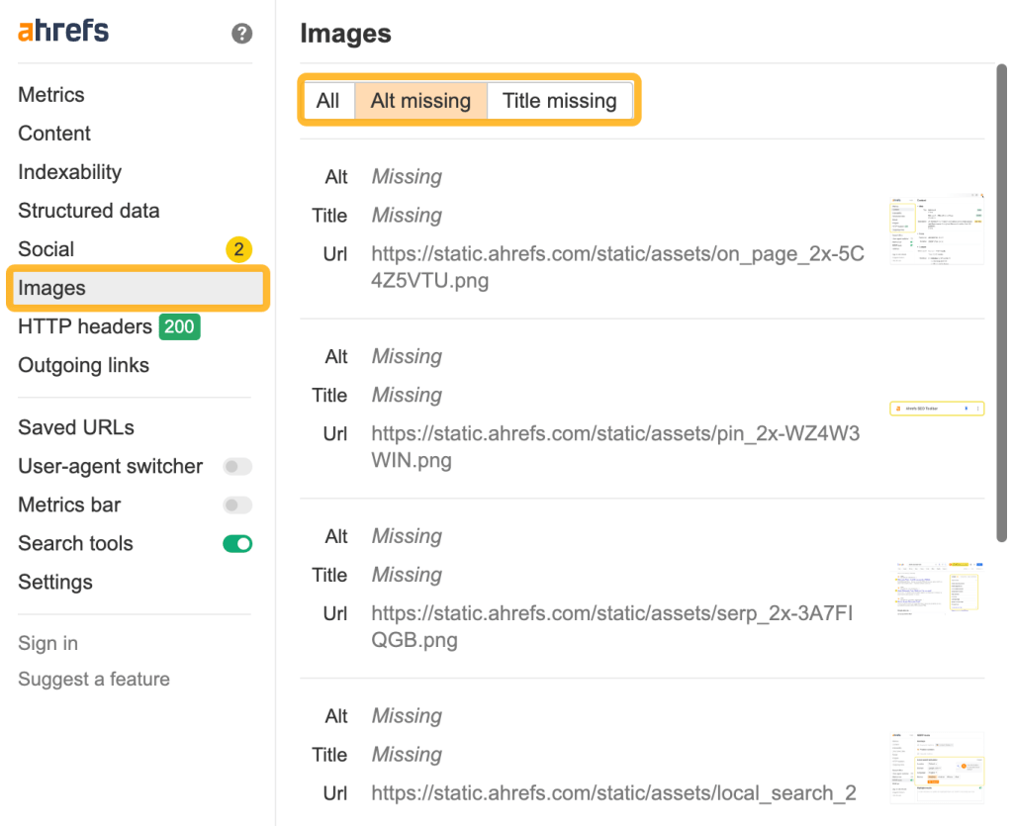This screenshot has width=1013, height=826.
Task: Click the green 200 badge beside HTTP headers
Action: [179, 326]
